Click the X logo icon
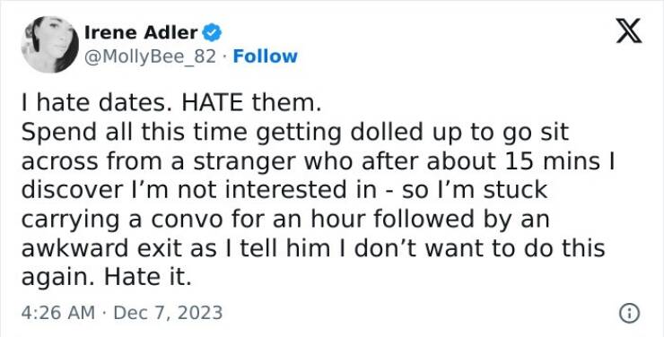 pyautogui.click(x=629, y=30)
